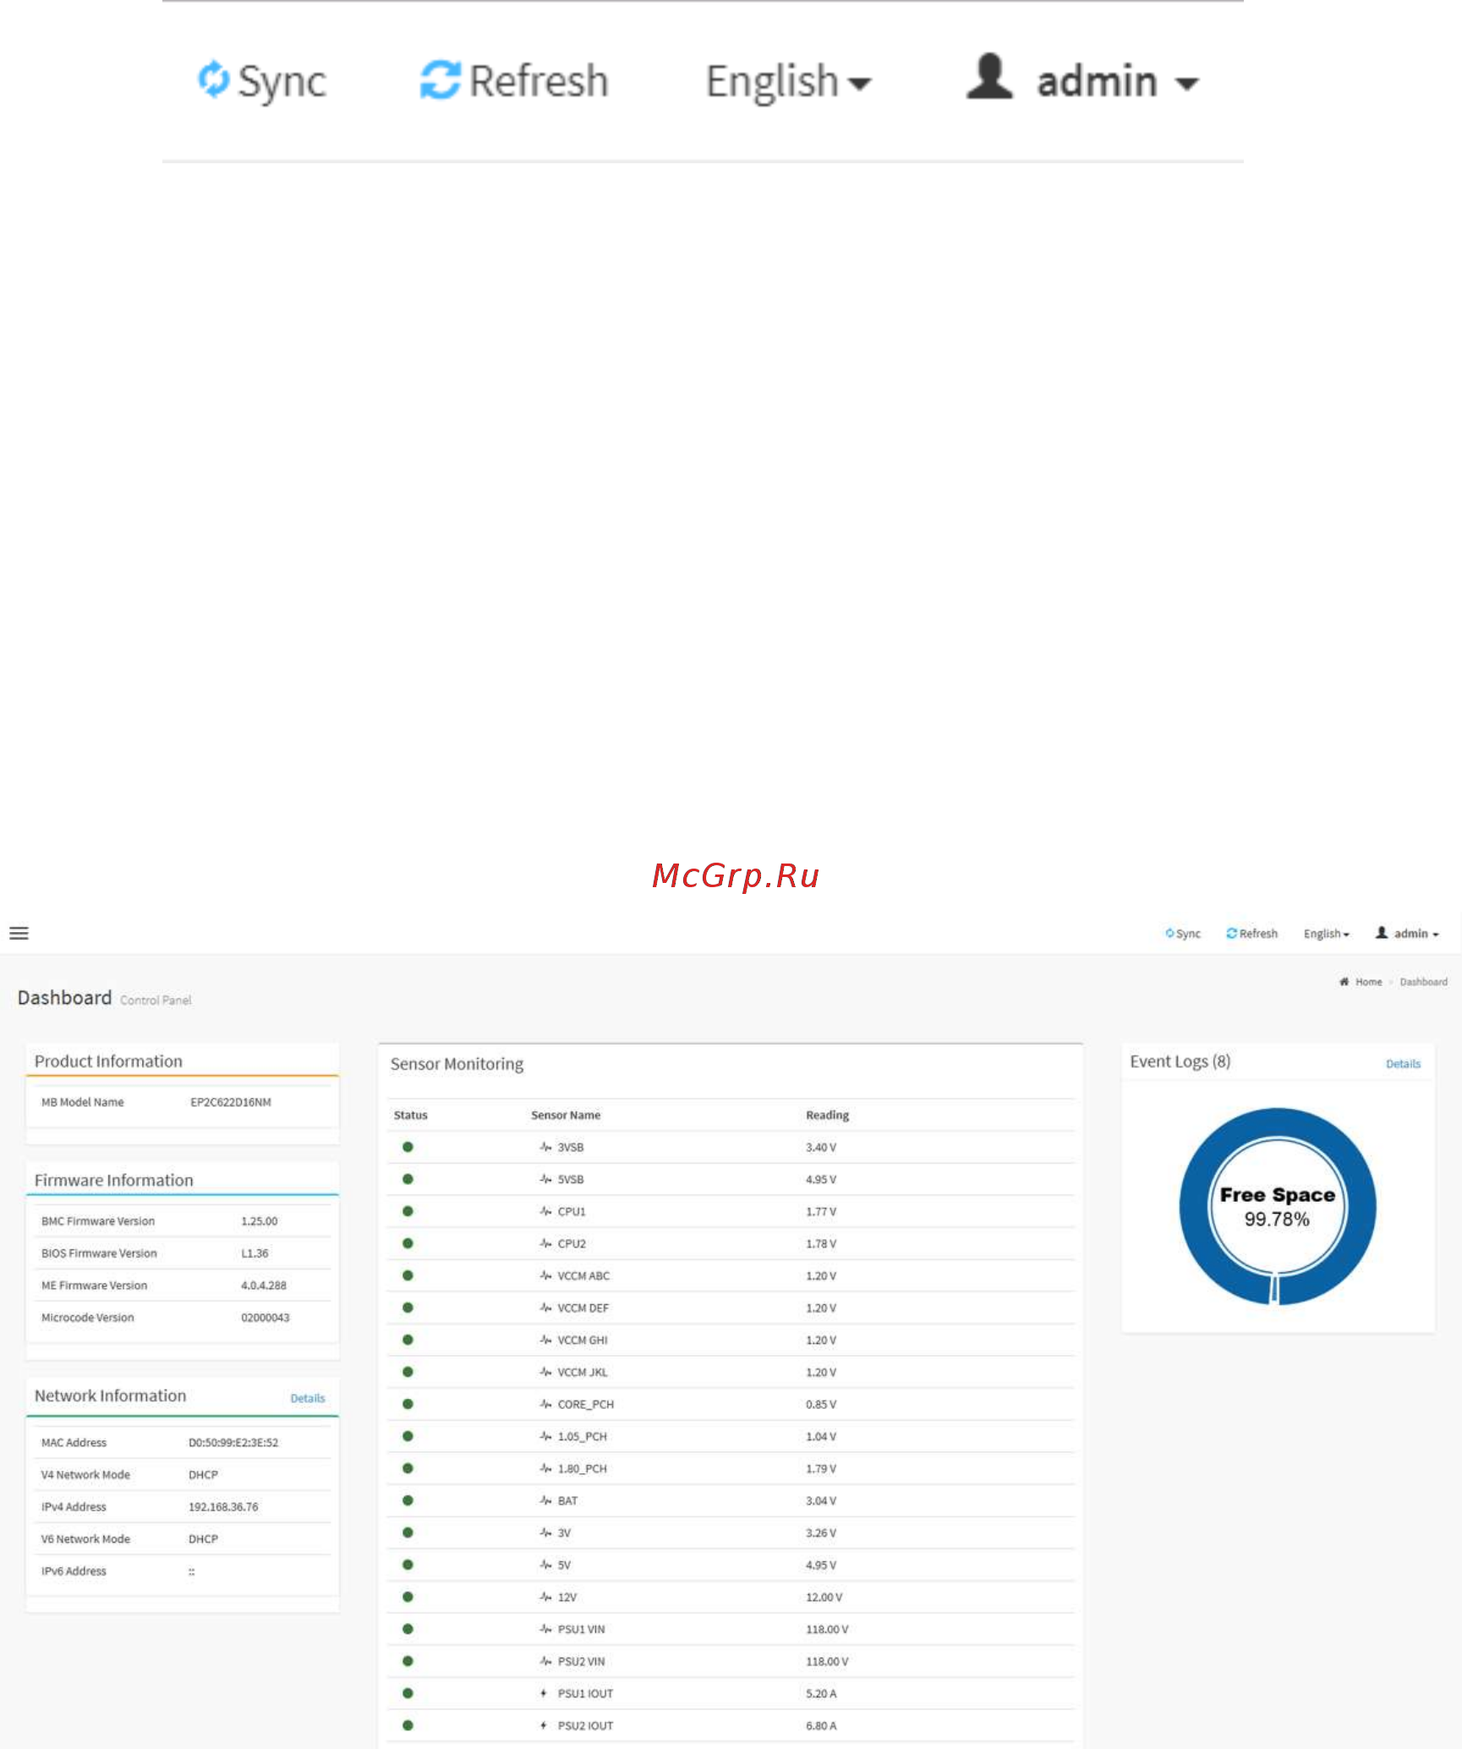Click the PSU1 VIN sensor icon

point(546,1629)
